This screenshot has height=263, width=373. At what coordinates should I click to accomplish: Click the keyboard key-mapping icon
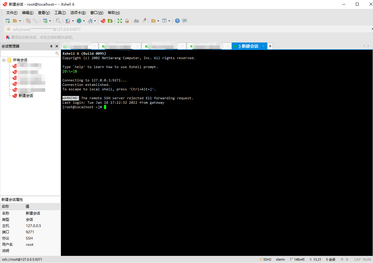coord(136,21)
